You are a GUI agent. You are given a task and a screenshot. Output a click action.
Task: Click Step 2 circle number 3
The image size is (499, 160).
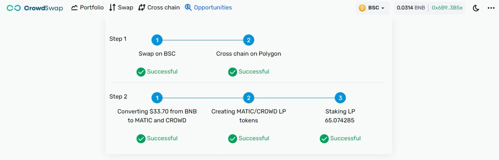pos(340,98)
